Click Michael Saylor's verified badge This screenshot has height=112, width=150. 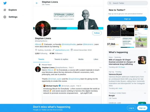pyautogui.click(x=60, y=86)
